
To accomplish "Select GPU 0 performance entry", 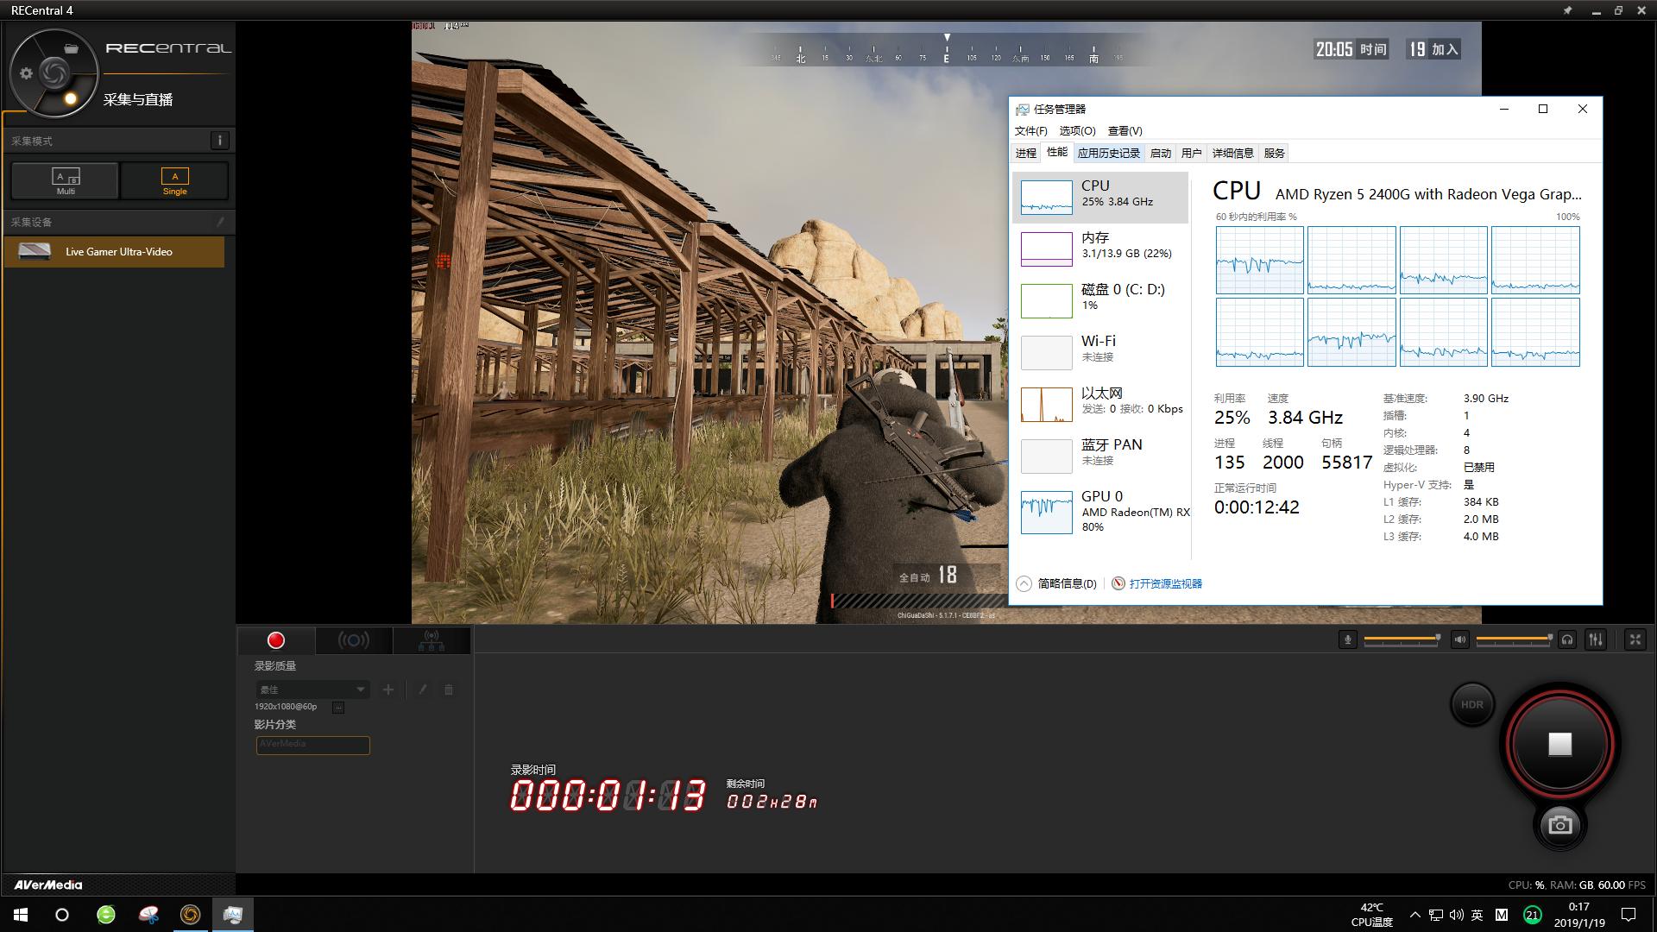I will tap(1100, 513).
